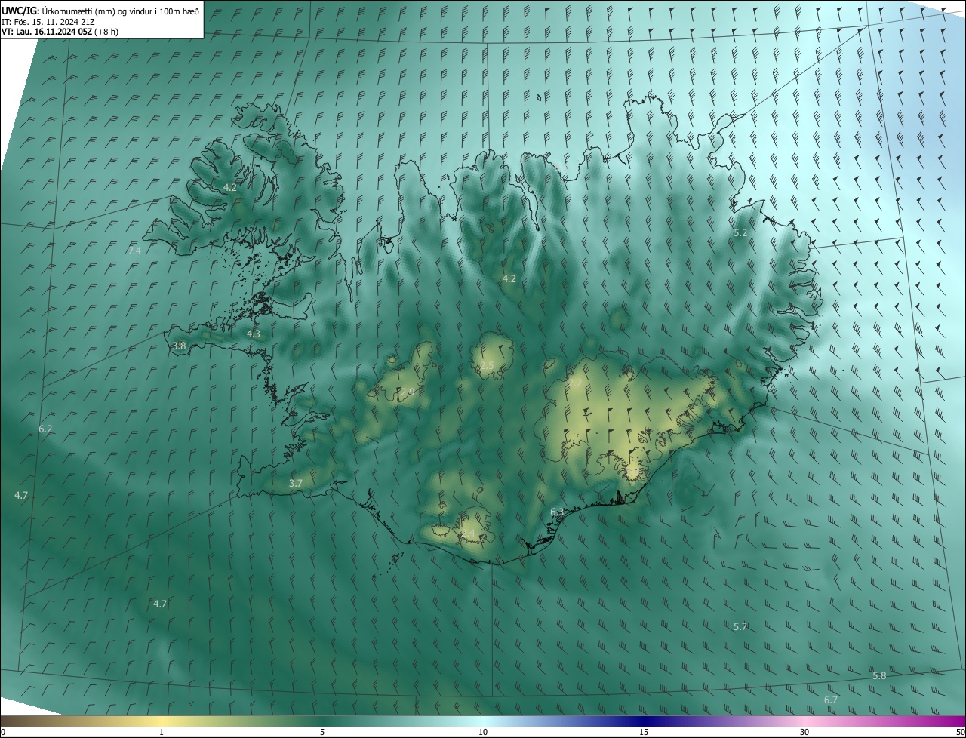
Task: Click the 5.2 value label in the east
Action: (x=740, y=232)
